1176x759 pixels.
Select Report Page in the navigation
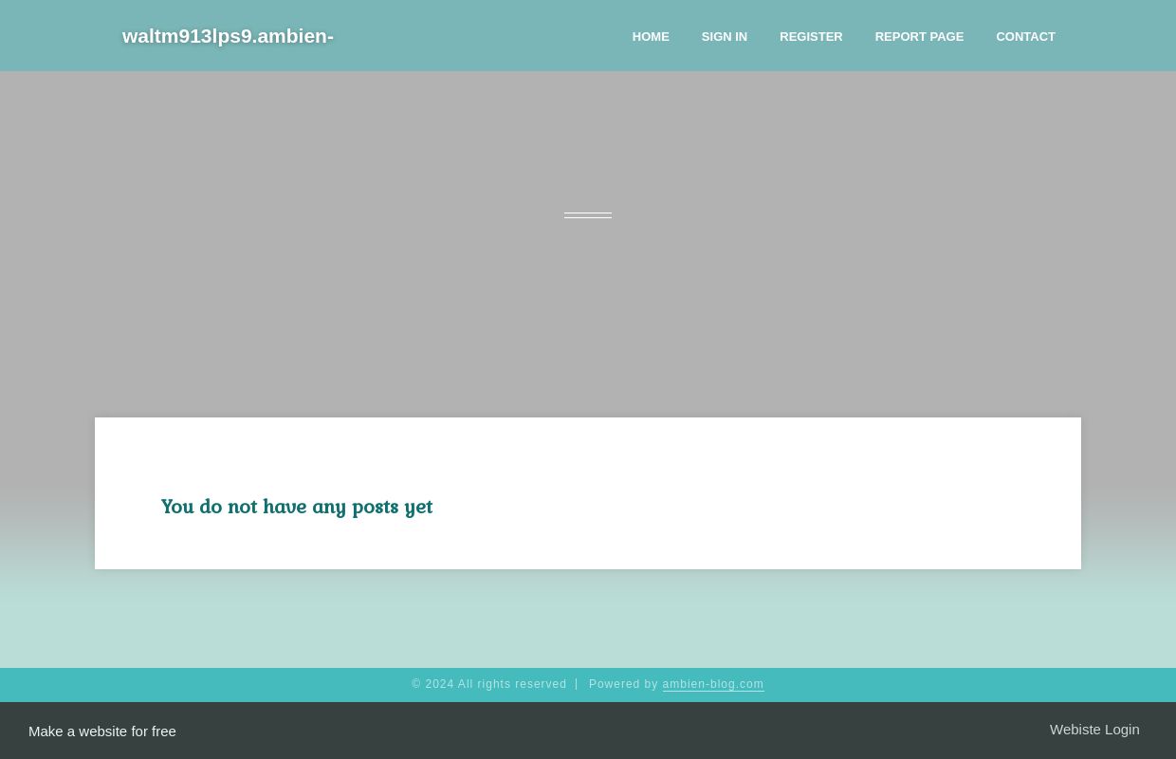[x=919, y=36]
